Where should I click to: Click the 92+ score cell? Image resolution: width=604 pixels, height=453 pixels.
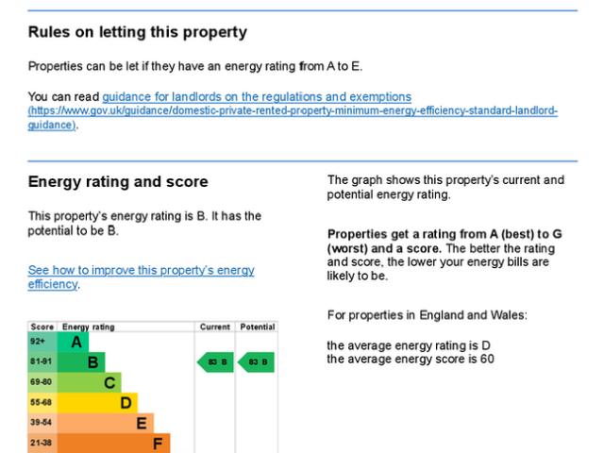[42, 341]
